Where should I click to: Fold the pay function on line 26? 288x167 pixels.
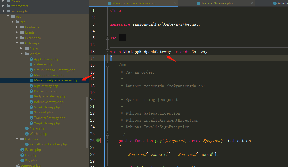tap(107, 141)
